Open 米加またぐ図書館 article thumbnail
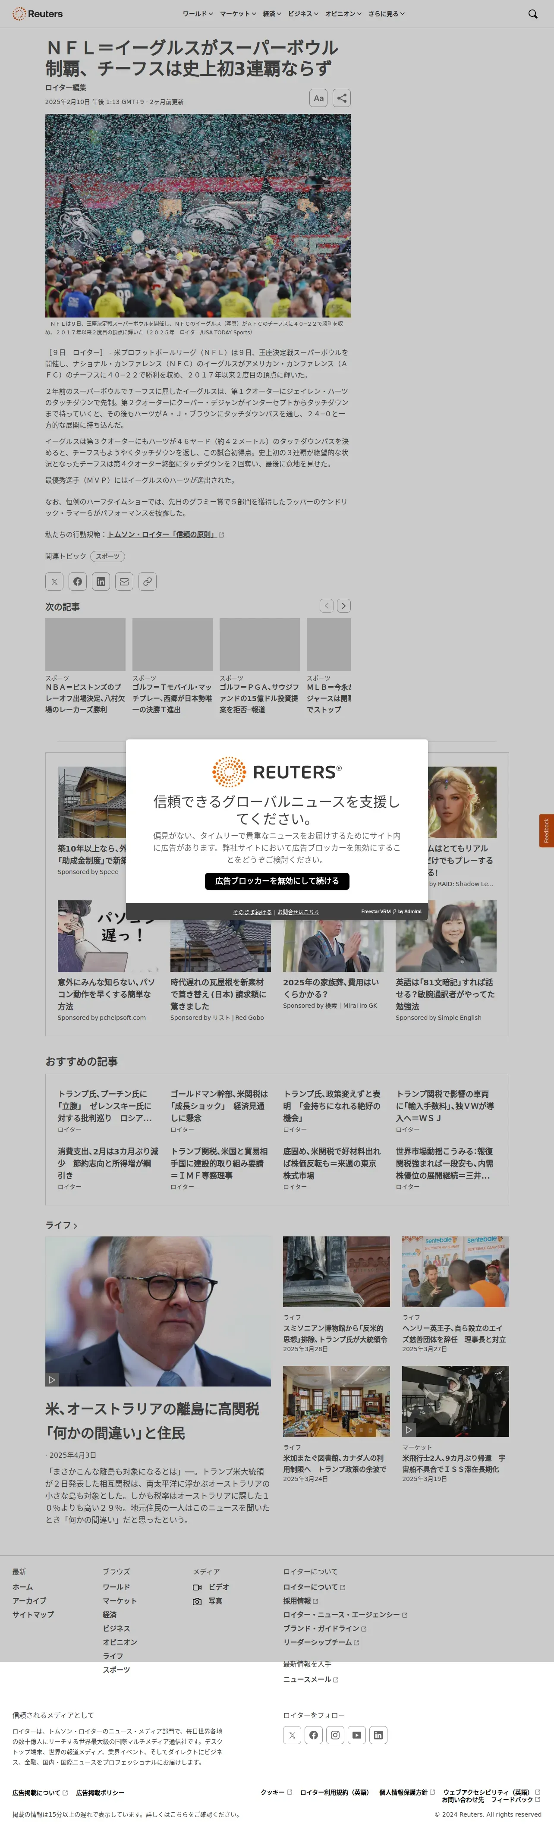 coord(336,1401)
